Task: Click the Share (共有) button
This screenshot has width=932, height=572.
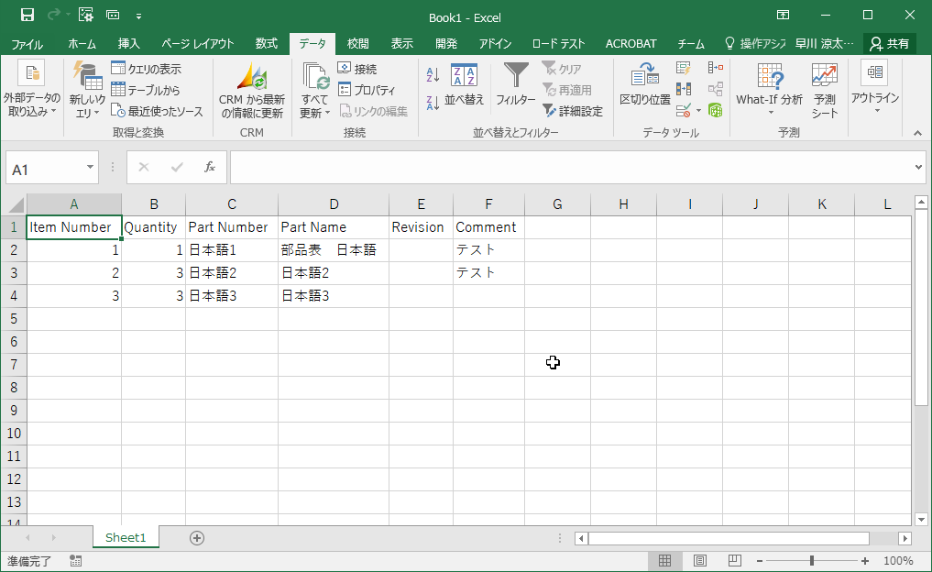Action: click(890, 44)
